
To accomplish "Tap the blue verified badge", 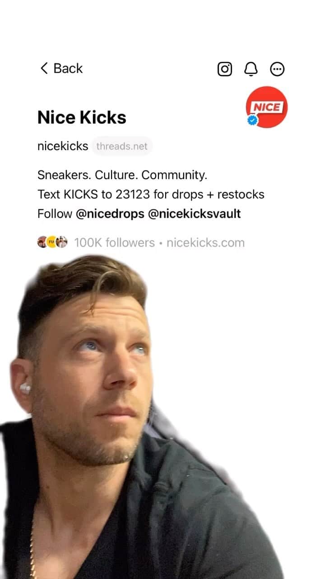I will click(253, 120).
